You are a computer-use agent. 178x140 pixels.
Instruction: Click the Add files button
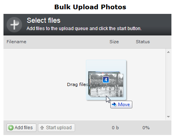[x=21, y=128]
